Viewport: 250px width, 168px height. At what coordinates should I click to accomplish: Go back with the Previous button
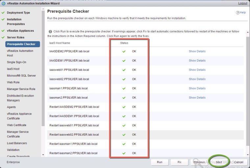199,162
